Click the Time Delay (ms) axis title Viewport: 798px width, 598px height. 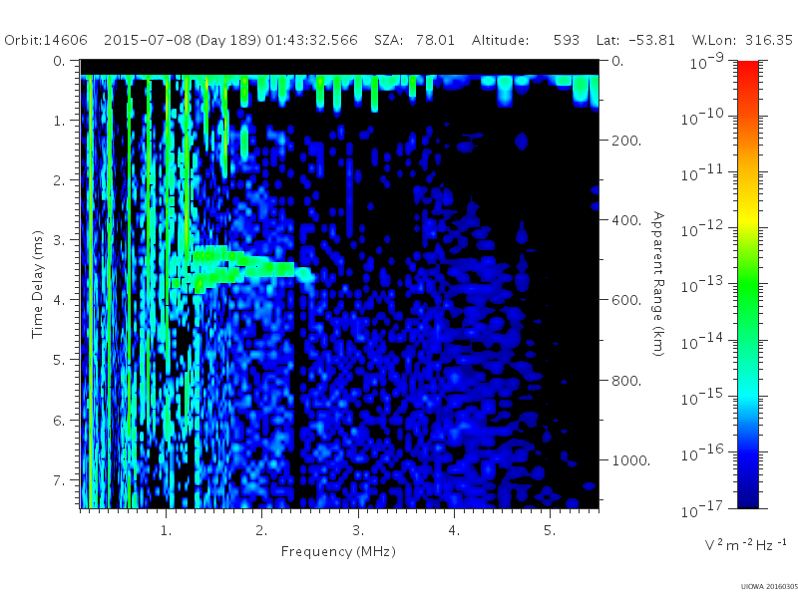[x=38, y=285]
